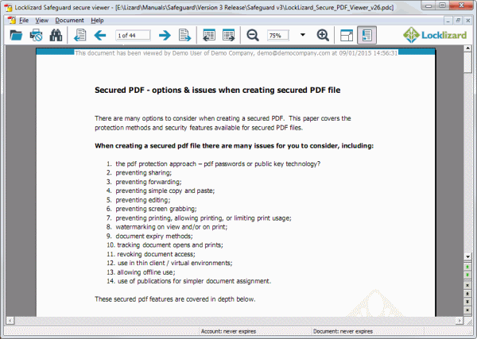Image resolution: width=477 pixels, height=339 pixels.
Task: Click the previous view icon
Action: coord(209,35)
